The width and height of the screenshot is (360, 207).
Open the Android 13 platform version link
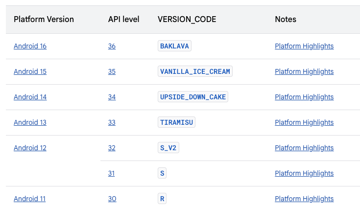pos(30,122)
